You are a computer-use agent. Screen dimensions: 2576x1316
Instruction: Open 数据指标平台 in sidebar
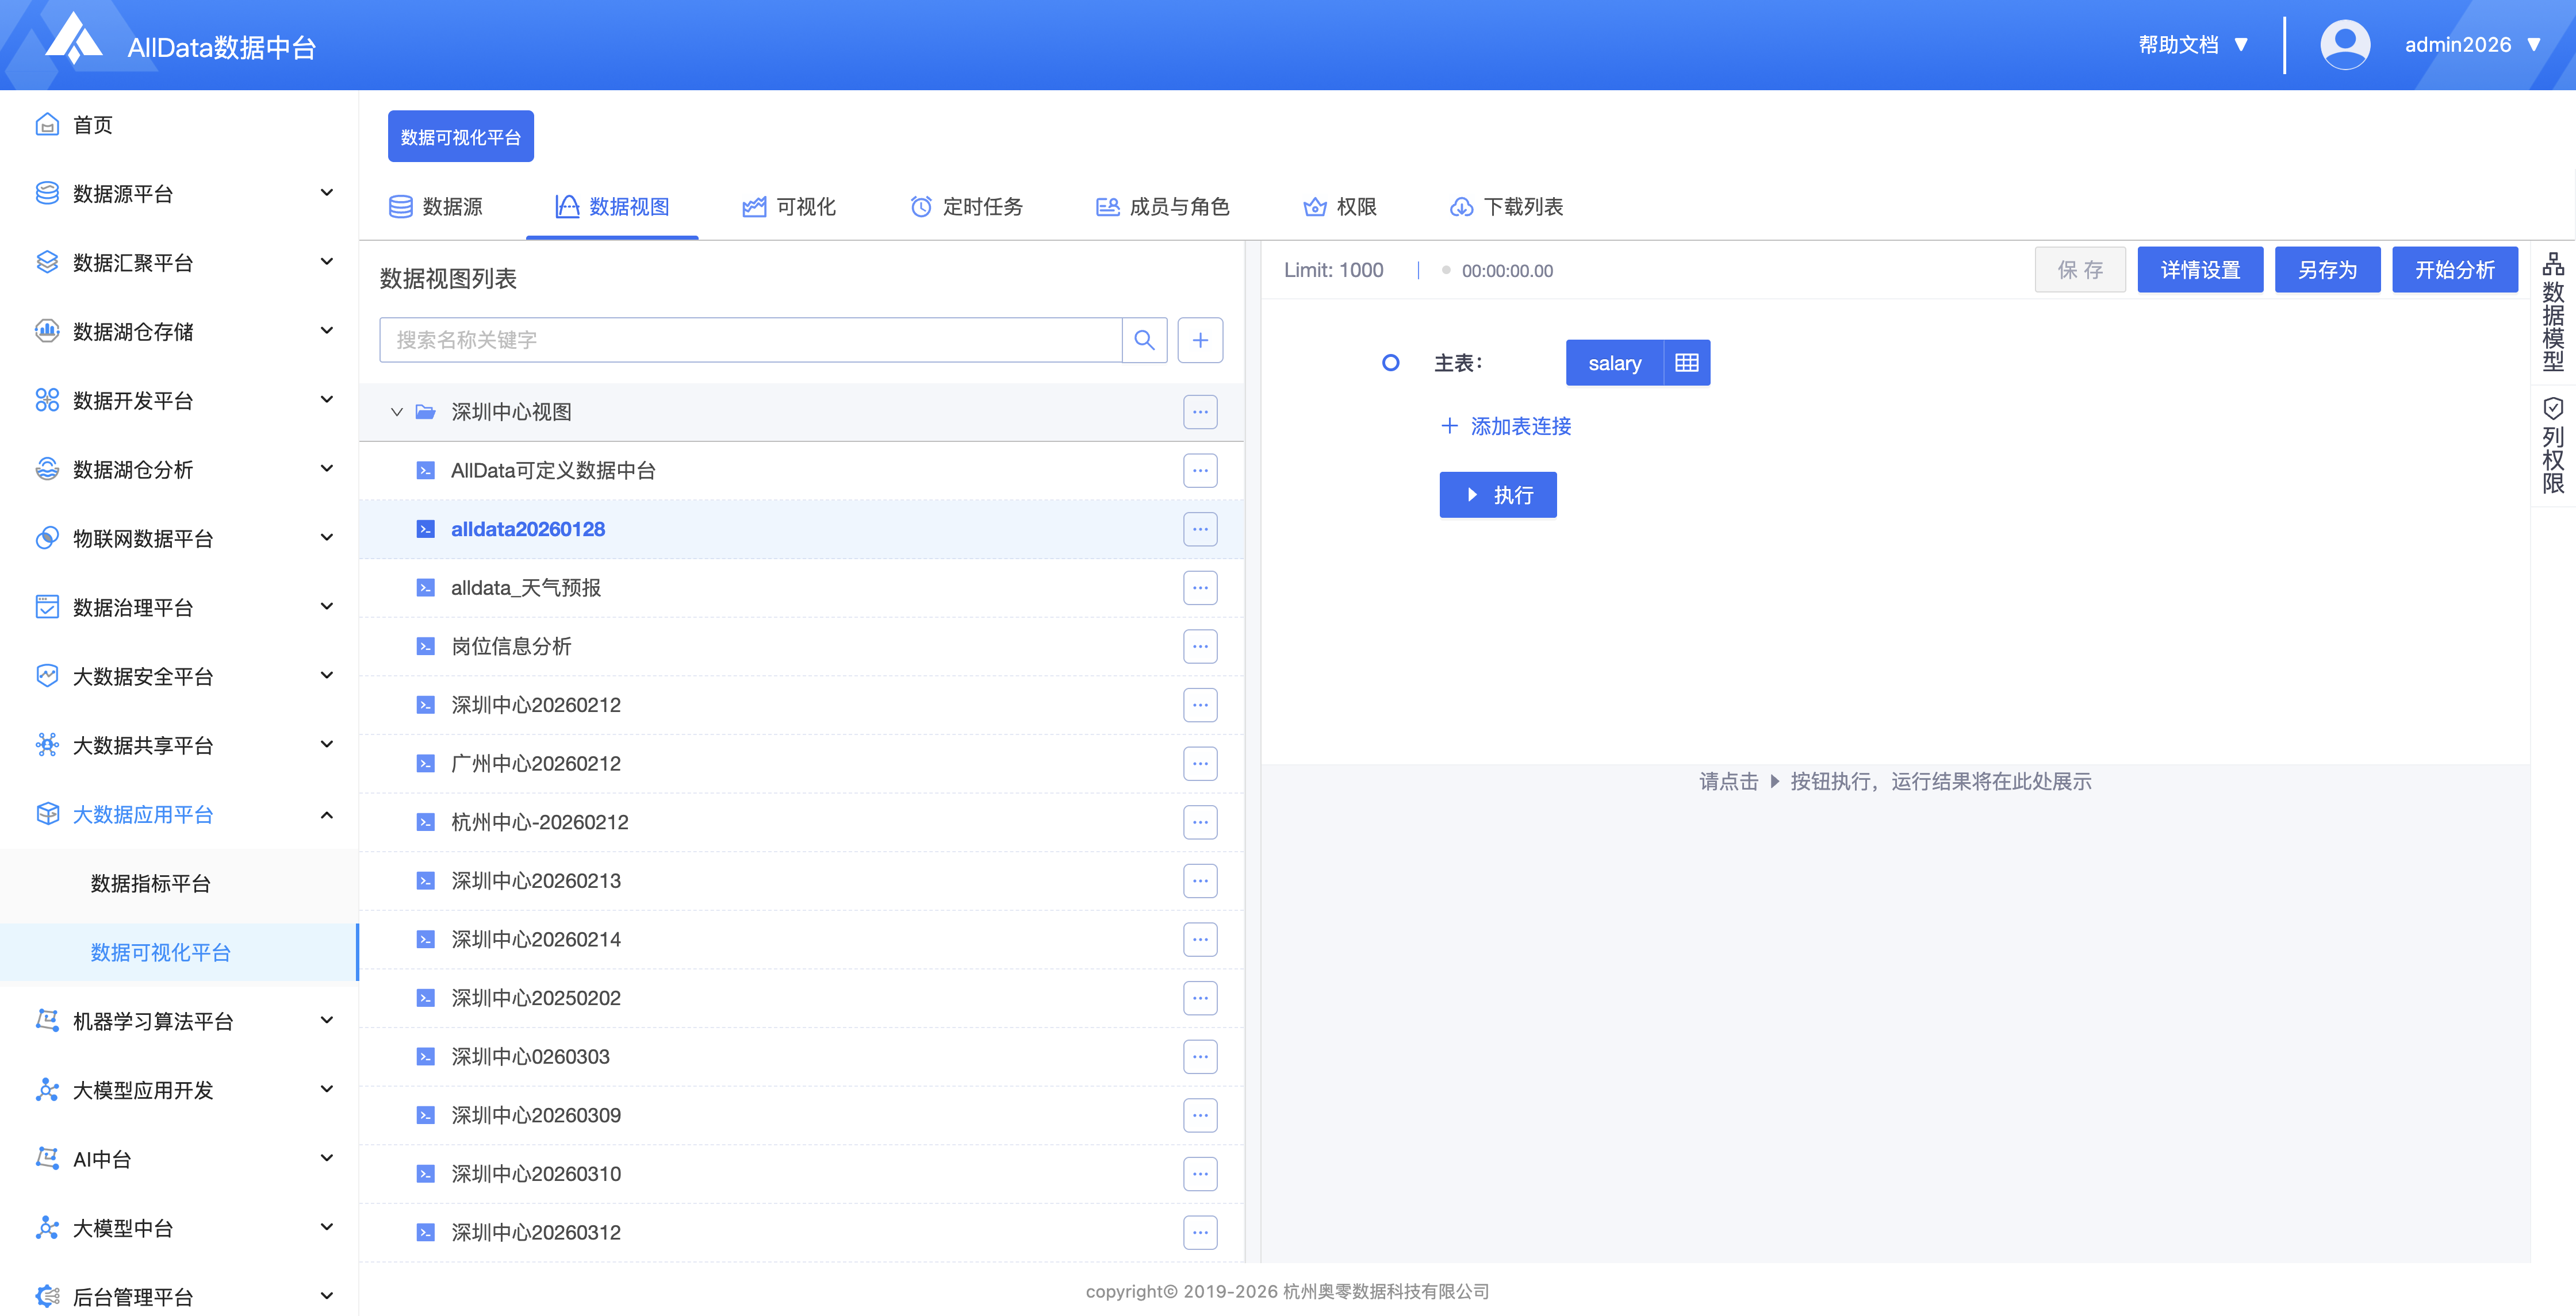click(179, 883)
